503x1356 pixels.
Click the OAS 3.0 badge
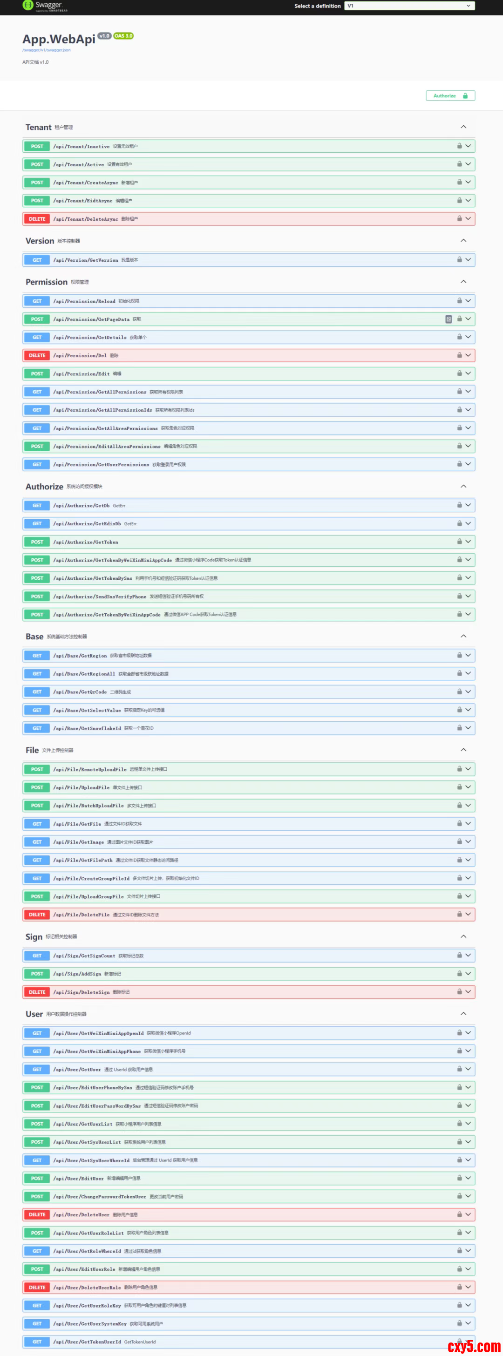click(124, 36)
